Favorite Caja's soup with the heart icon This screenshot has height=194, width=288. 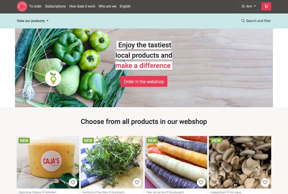pyautogui.click(x=73, y=182)
